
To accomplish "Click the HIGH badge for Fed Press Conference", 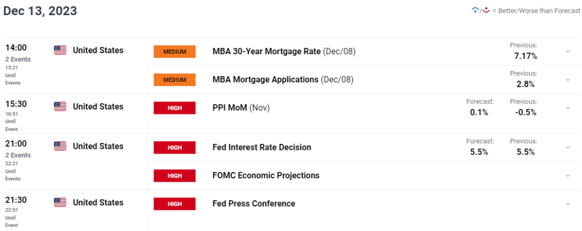I will 175,204.
